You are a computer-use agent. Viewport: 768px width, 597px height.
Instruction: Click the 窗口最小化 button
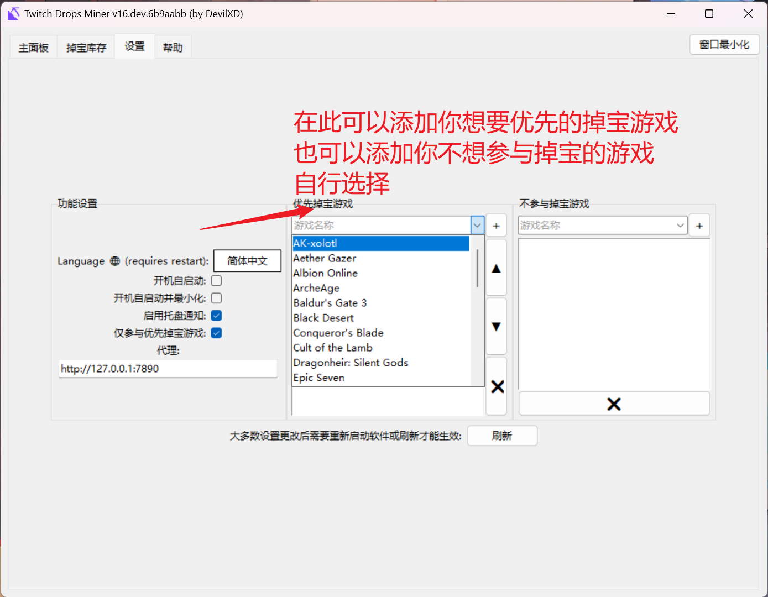click(x=724, y=45)
